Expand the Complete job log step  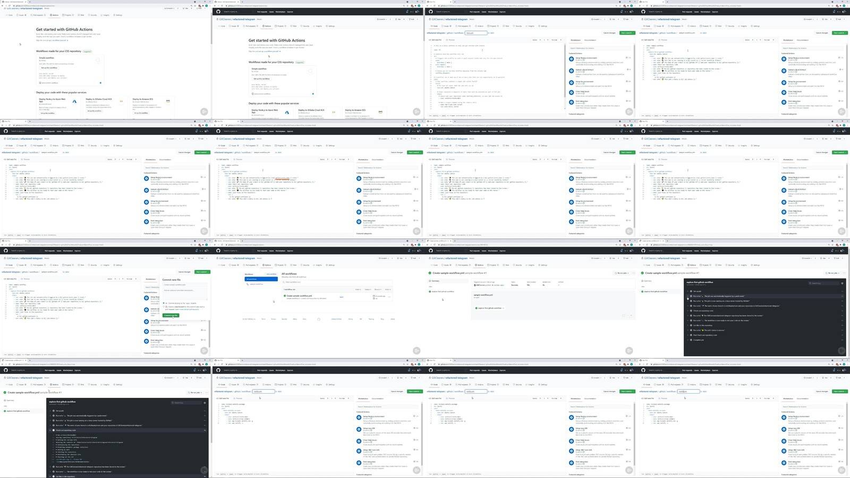pyautogui.click(x=764, y=340)
